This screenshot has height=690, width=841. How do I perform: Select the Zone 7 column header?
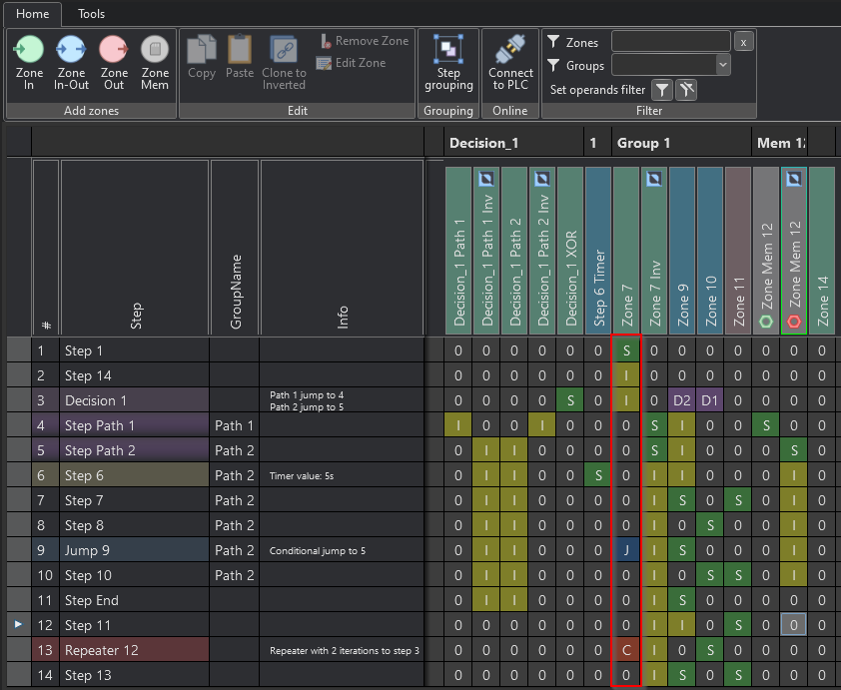pyautogui.click(x=626, y=251)
